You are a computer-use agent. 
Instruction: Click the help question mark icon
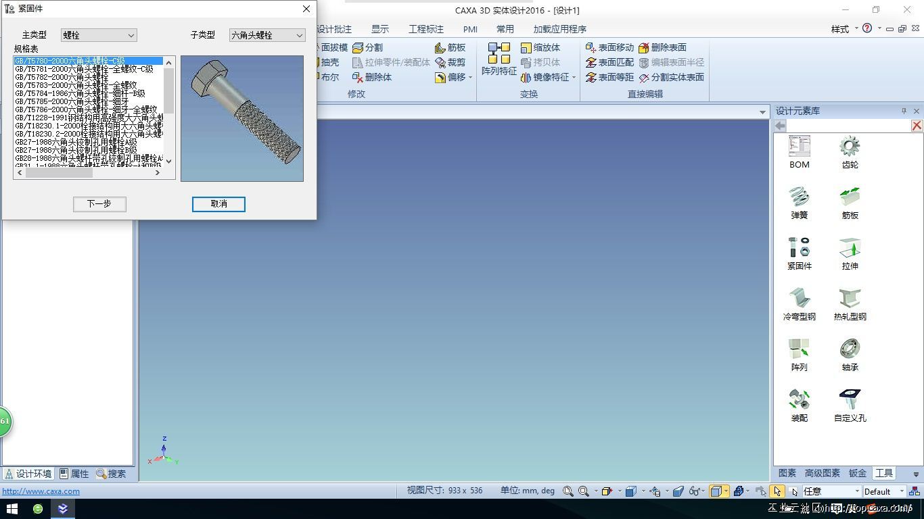tap(867, 28)
